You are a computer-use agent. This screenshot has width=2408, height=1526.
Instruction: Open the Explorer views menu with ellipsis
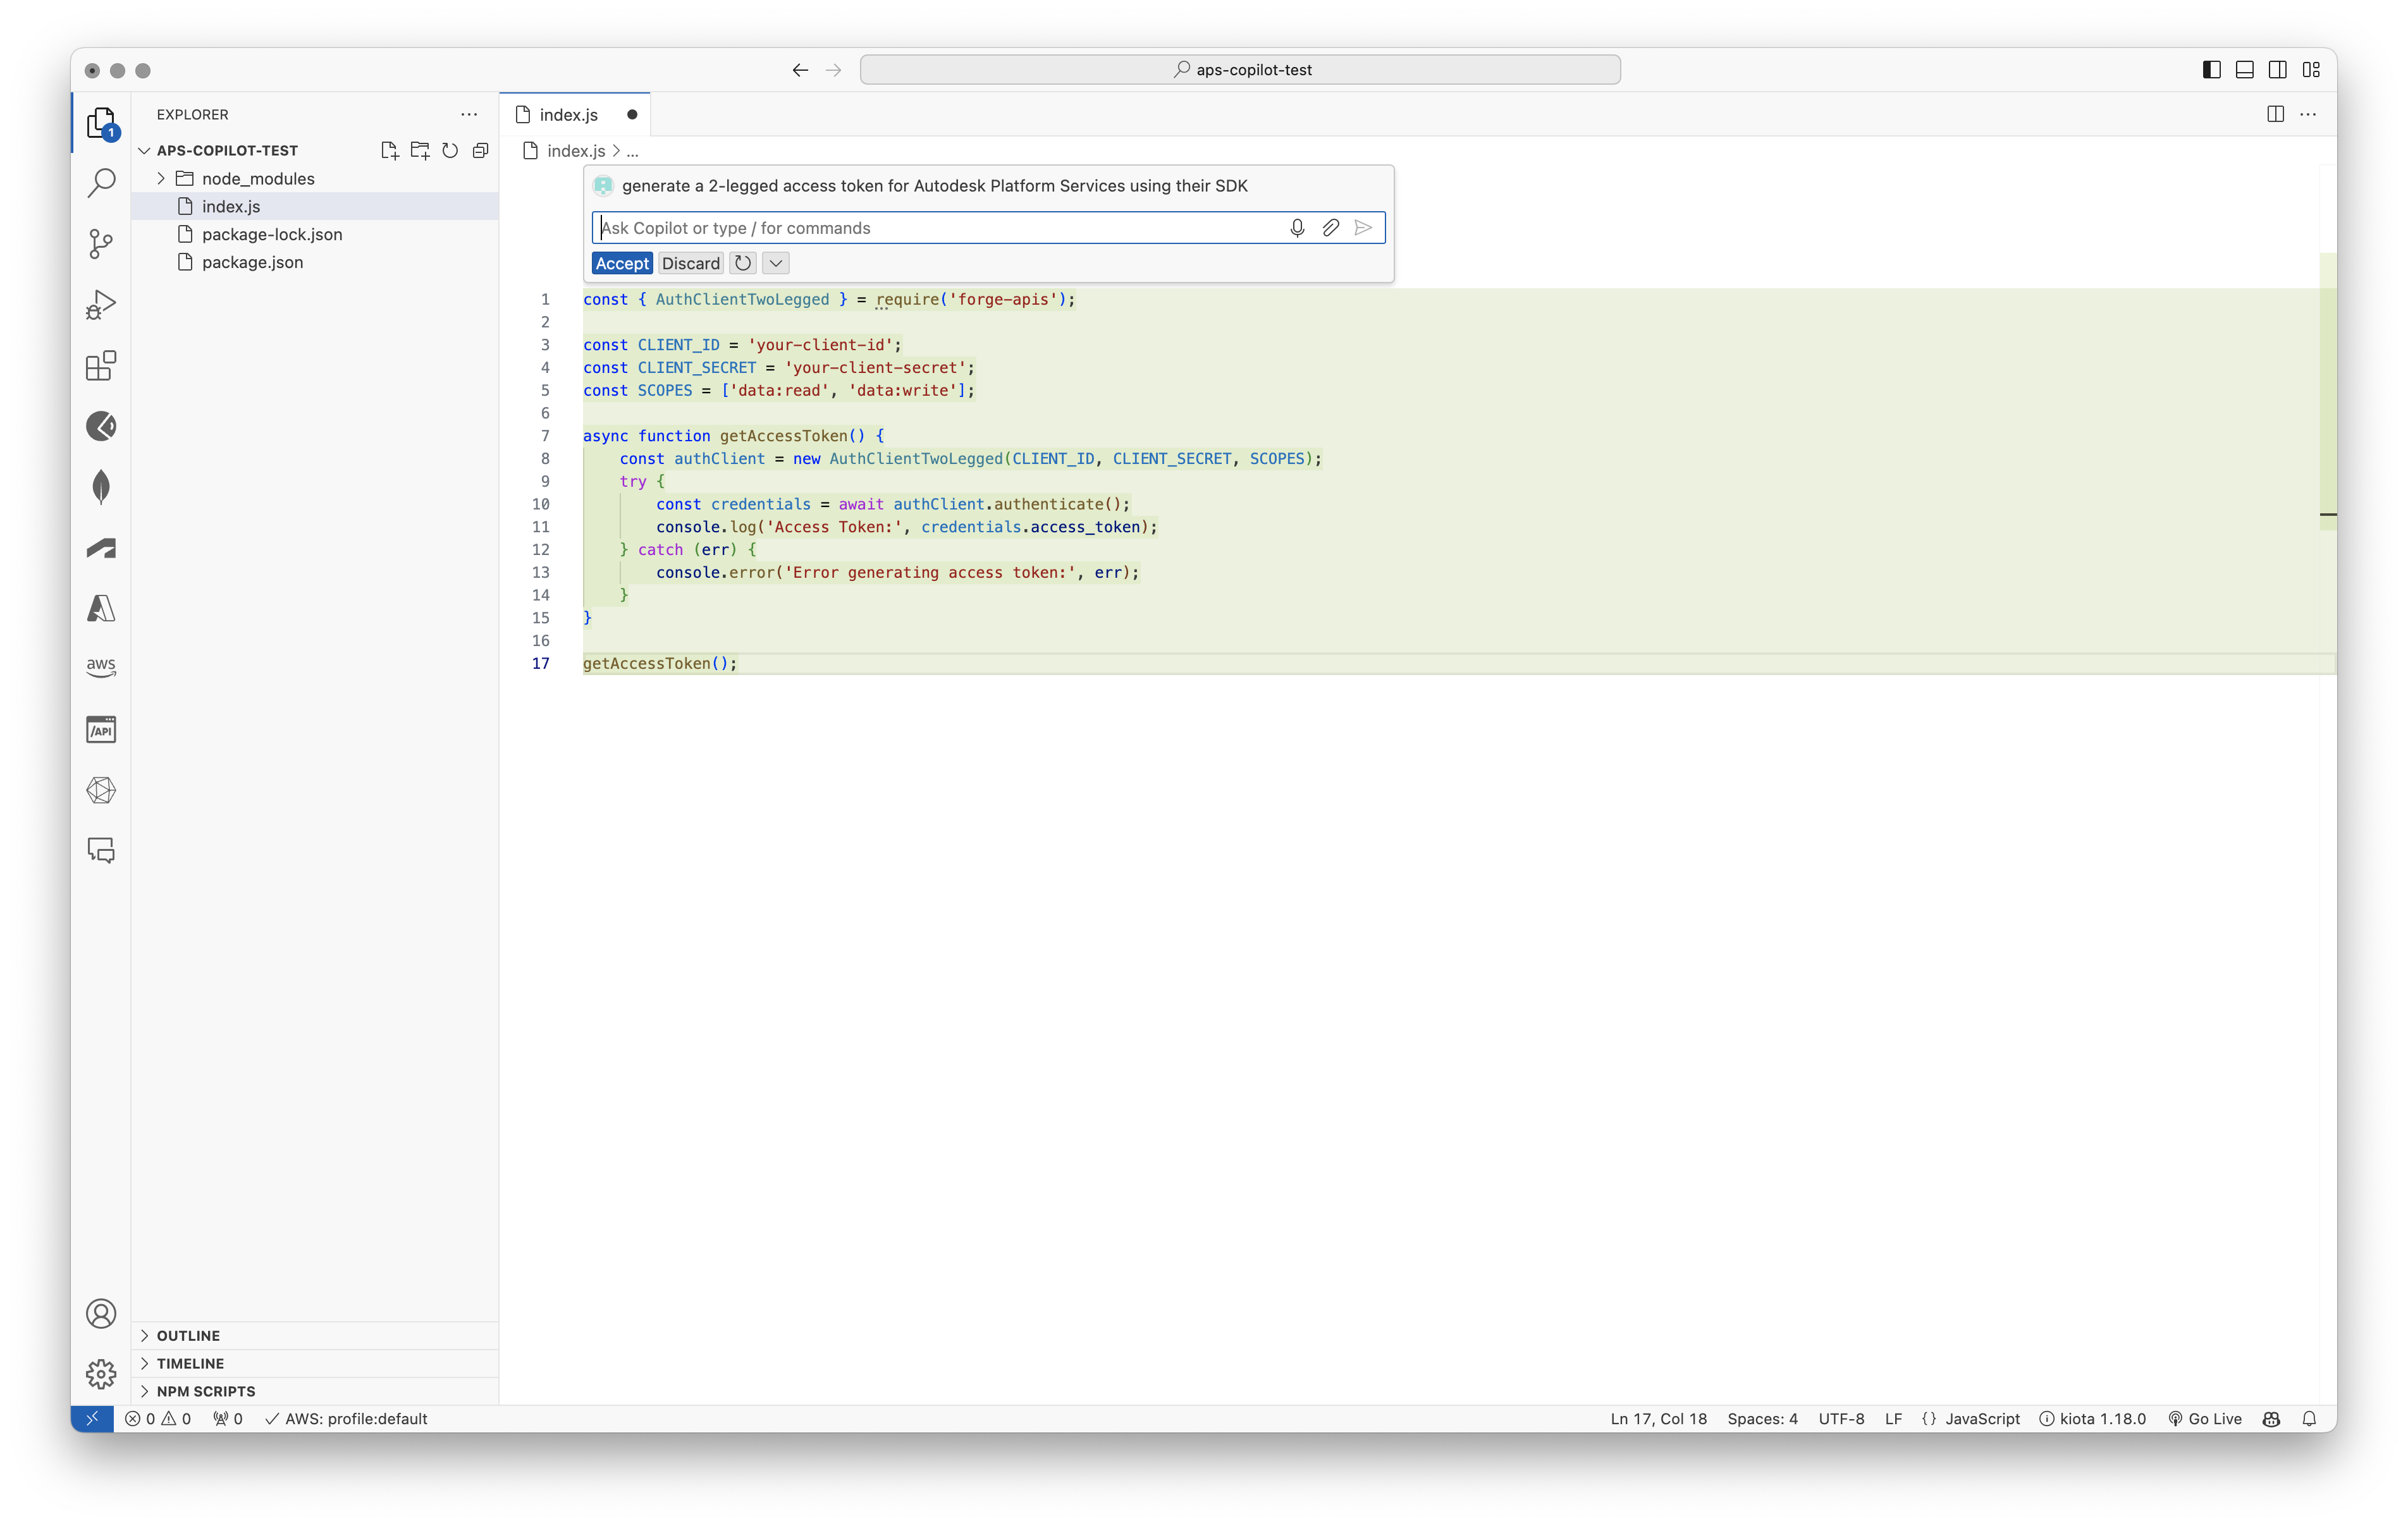pos(468,114)
